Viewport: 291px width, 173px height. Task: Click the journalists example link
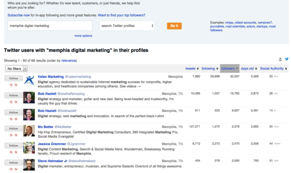pyautogui.click(x=217, y=26)
